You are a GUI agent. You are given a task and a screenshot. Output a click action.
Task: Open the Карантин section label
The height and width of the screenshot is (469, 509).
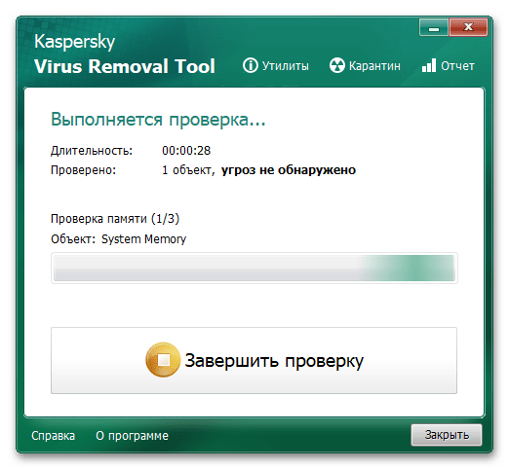point(374,66)
